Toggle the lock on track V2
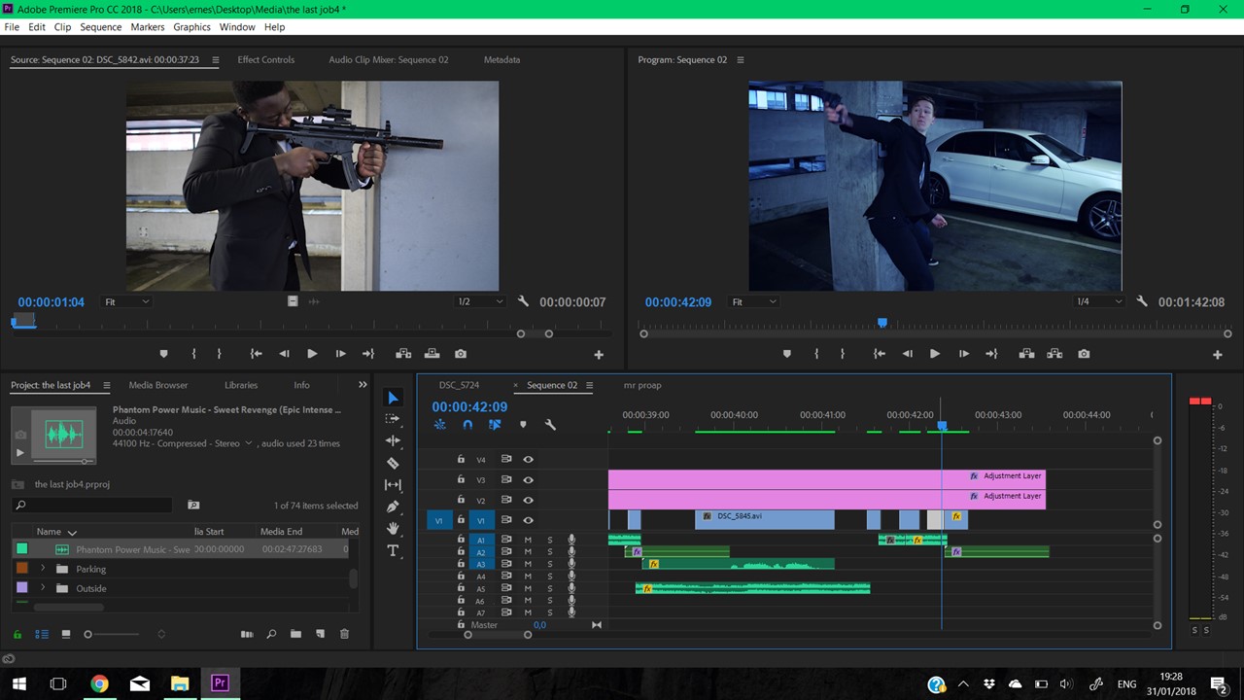The height and width of the screenshot is (700, 1244). click(461, 500)
